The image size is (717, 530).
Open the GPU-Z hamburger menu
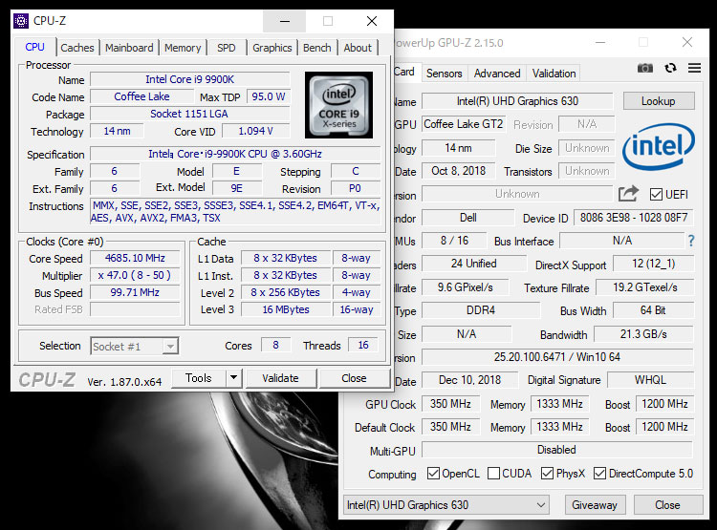[695, 68]
